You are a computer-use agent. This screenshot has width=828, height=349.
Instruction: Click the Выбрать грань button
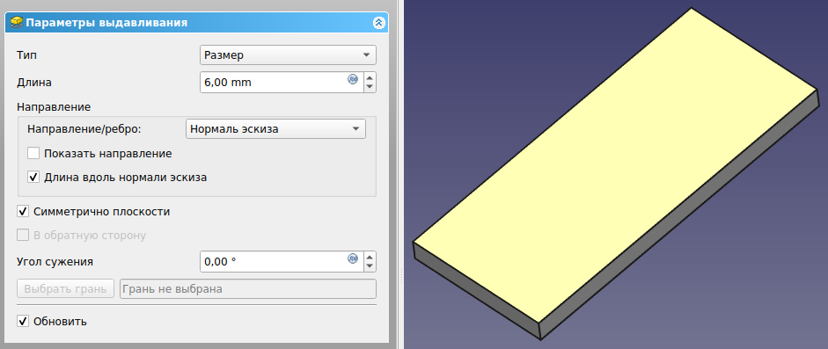[x=65, y=289]
